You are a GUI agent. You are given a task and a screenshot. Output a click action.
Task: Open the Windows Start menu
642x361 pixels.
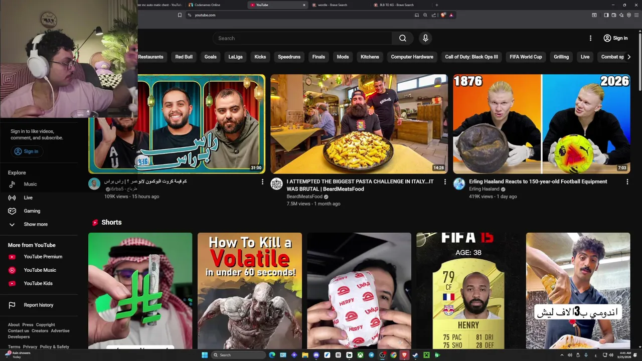(205, 355)
